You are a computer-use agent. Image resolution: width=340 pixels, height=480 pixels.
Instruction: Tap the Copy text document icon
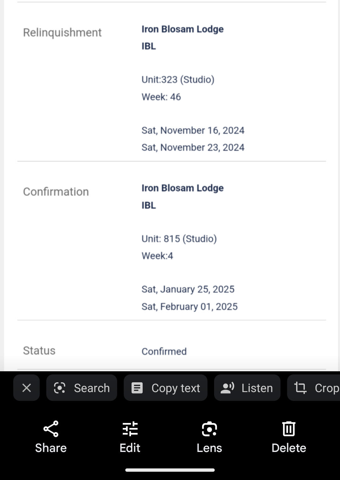[137, 388]
